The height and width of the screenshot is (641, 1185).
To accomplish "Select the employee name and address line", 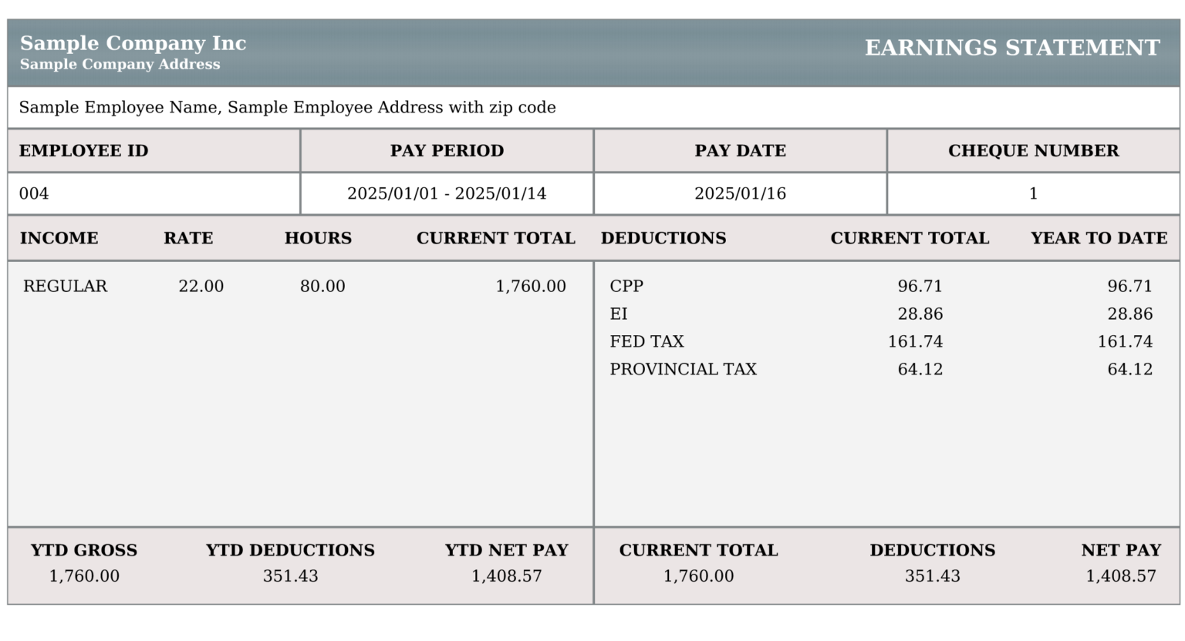I will [x=285, y=108].
